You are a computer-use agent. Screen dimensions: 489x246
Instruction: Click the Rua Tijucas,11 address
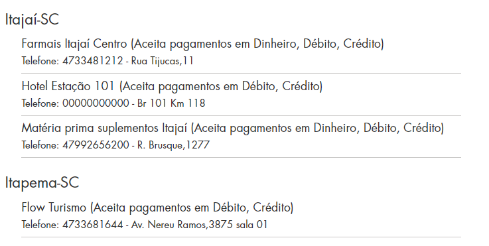[x=162, y=60]
